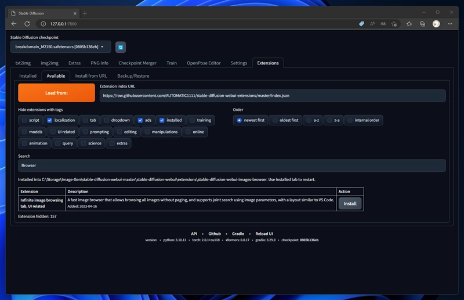Toggle the tab tag checkbox
464x300 pixels.
pyautogui.click(x=85, y=120)
